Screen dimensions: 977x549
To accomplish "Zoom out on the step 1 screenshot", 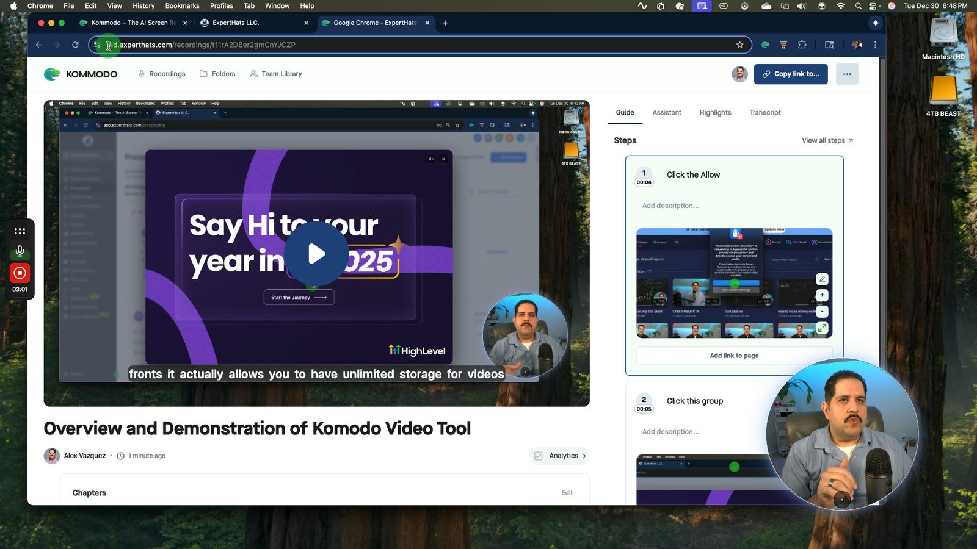I will pyautogui.click(x=823, y=312).
